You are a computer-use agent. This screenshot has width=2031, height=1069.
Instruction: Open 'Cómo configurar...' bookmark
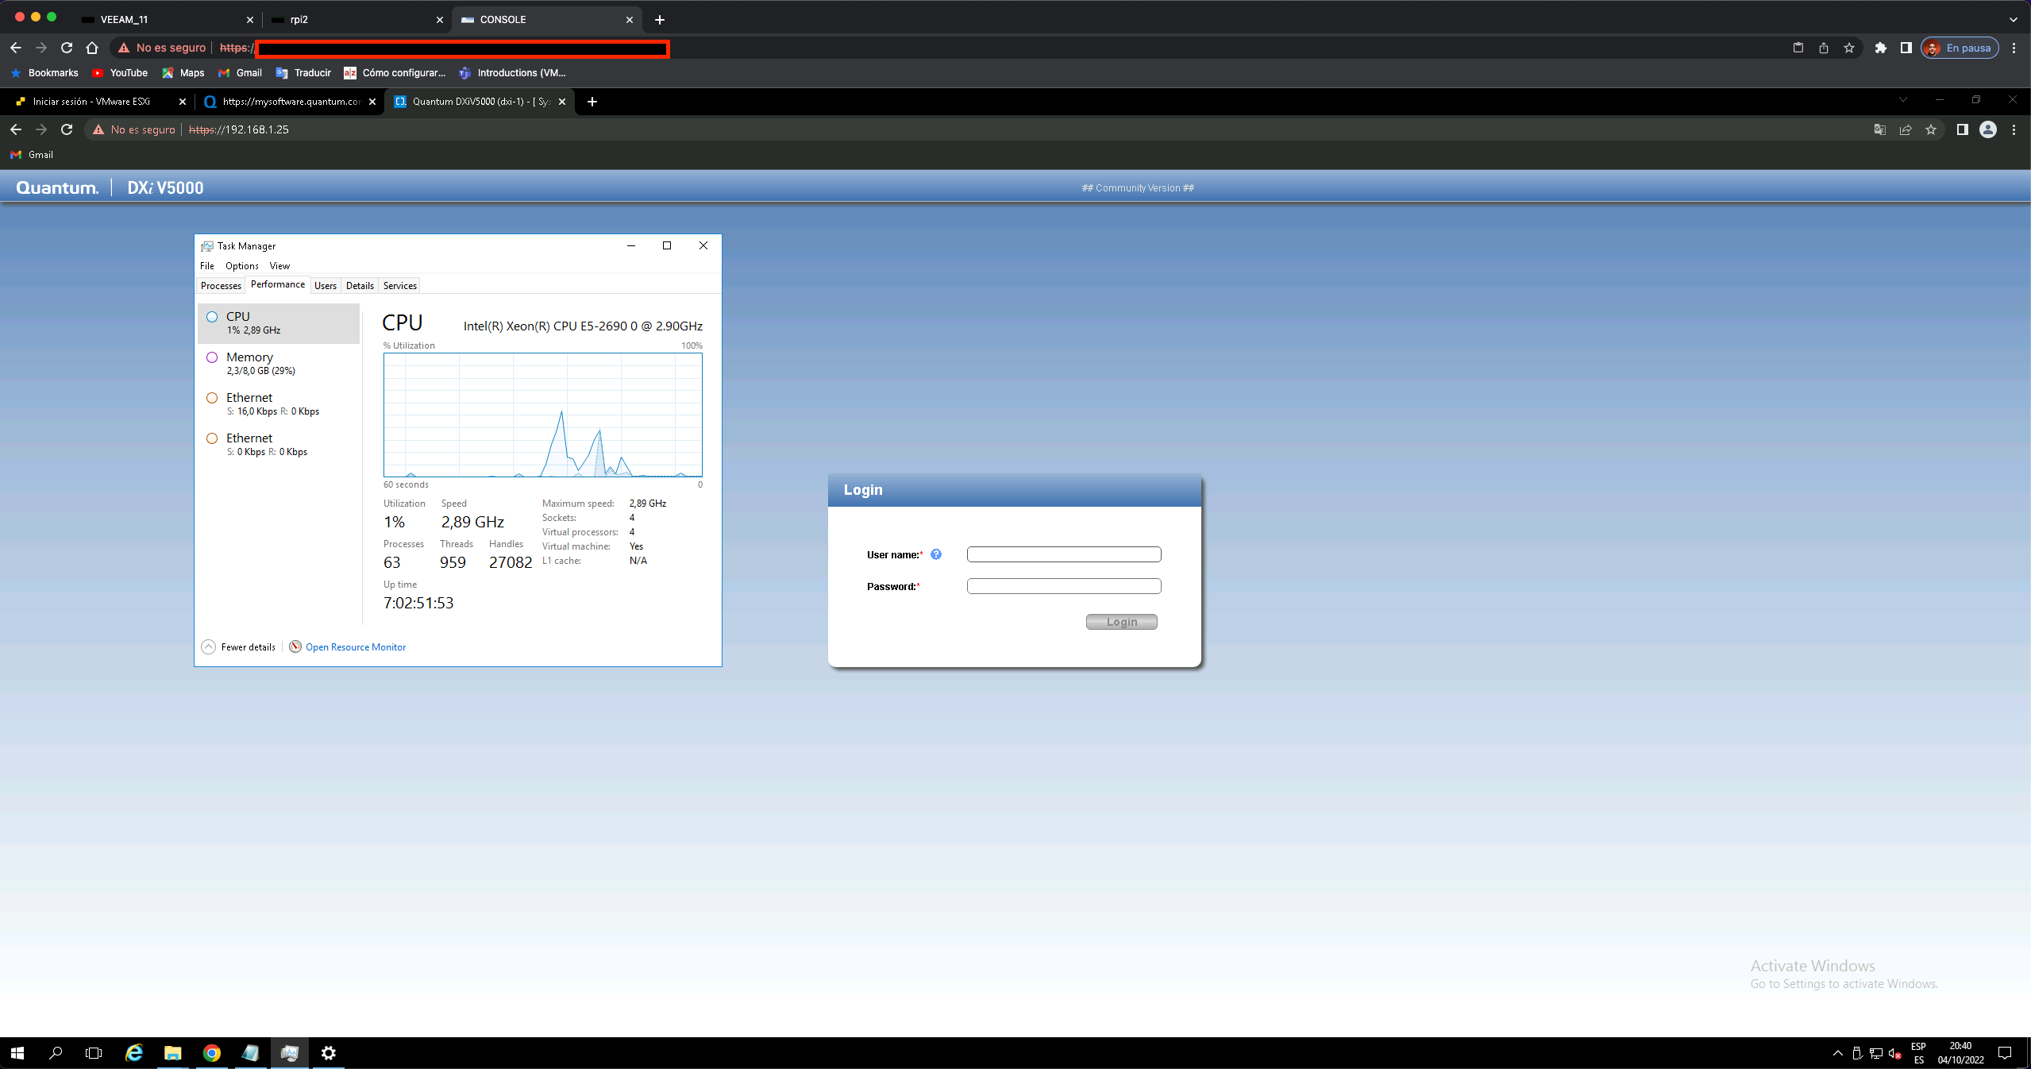pyautogui.click(x=395, y=73)
